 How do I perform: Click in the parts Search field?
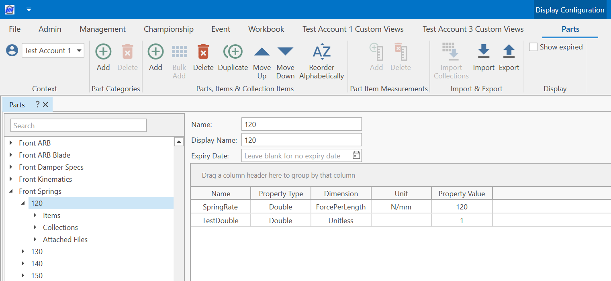tap(78, 125)
